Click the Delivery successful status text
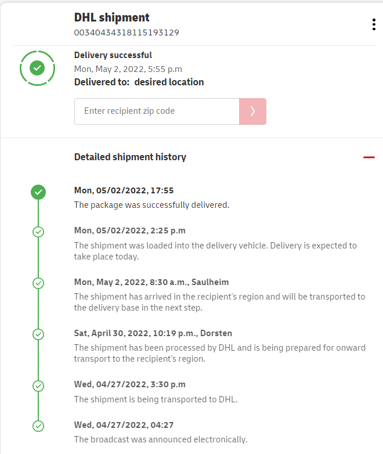This screenshot has width=383, height=454. coord(113,56)
